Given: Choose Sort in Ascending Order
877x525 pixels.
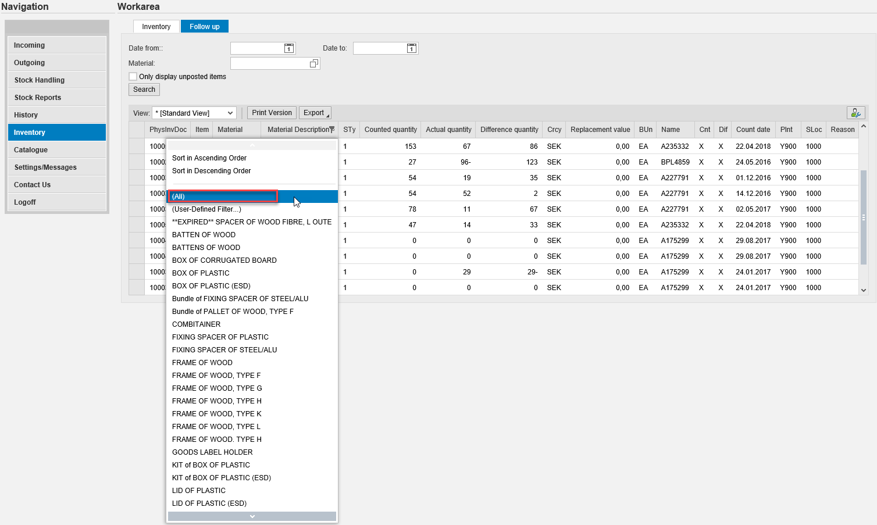Looking at the screenshot, I should tap(252, 158).
